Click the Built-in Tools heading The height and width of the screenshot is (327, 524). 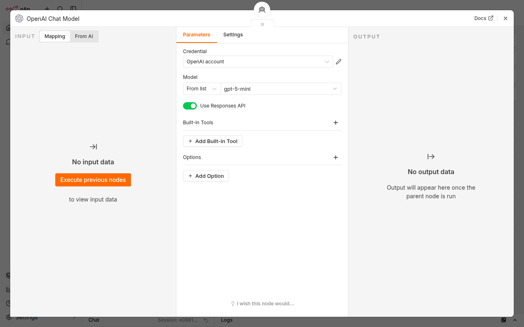click(198, 123)
